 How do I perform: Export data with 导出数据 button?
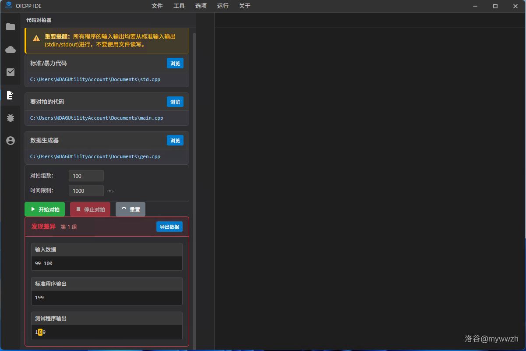click(x=169, y=227)
